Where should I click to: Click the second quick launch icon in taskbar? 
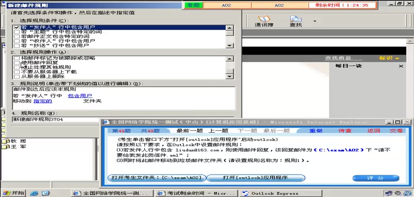coord(46,194)
